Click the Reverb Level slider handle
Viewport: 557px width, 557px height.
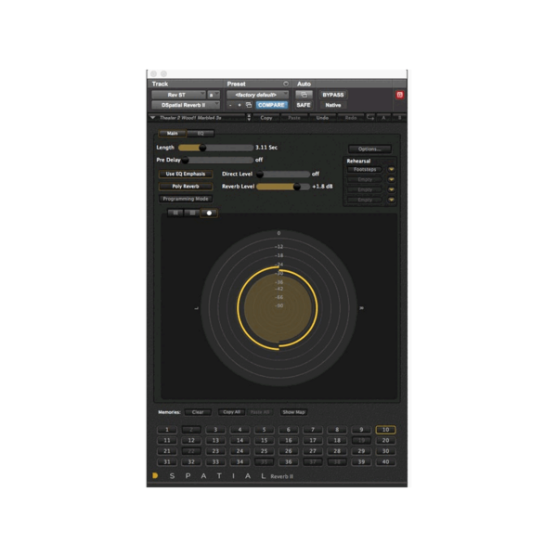(297, 187)
